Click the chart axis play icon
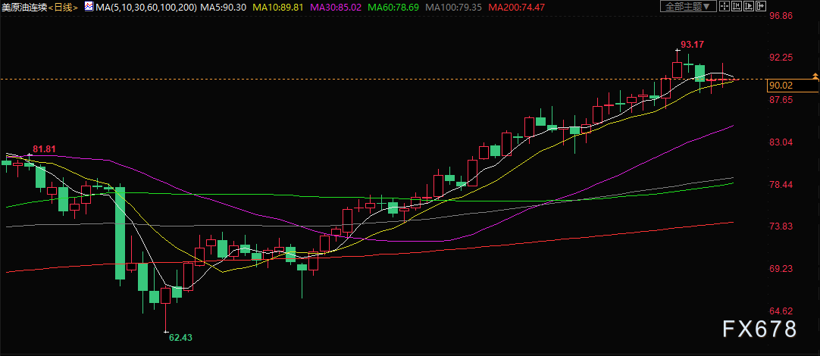Viewport: 820px width, 356px height. [x=748, y=6]
